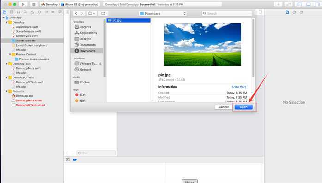
Task: Open the Find navigator magnifier icon
Action: coord(25,12)
